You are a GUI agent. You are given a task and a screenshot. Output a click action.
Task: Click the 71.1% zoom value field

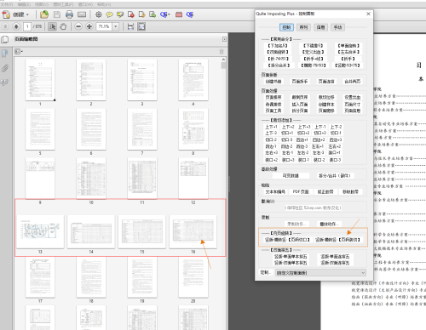104,26
